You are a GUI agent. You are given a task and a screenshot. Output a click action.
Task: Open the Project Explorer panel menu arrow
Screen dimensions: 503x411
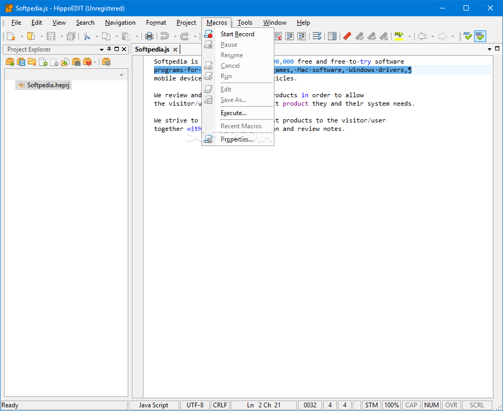pyautogui.click(x=101, y=49)
